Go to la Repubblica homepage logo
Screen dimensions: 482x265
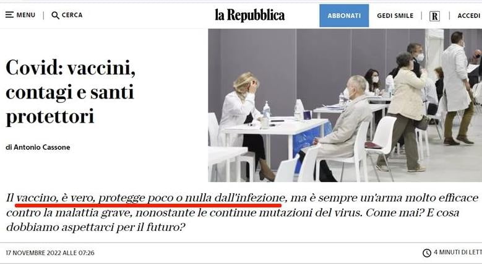coord(249,15)
